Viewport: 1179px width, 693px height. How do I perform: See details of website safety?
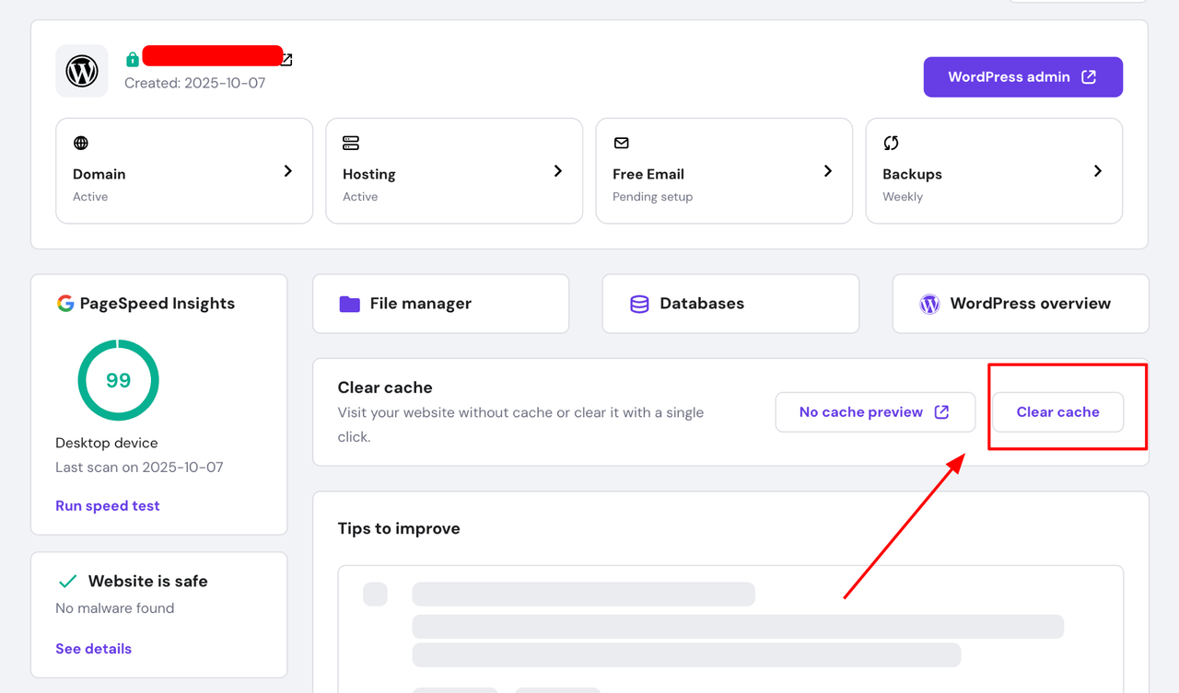(93, 649)
